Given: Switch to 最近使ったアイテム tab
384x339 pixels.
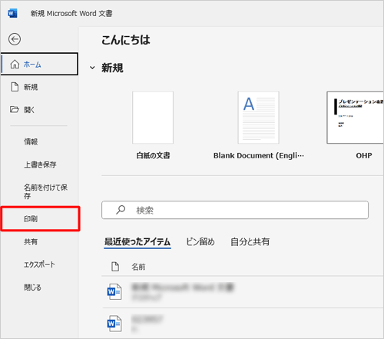Looking at the screenshot, I should pos(137,241).
